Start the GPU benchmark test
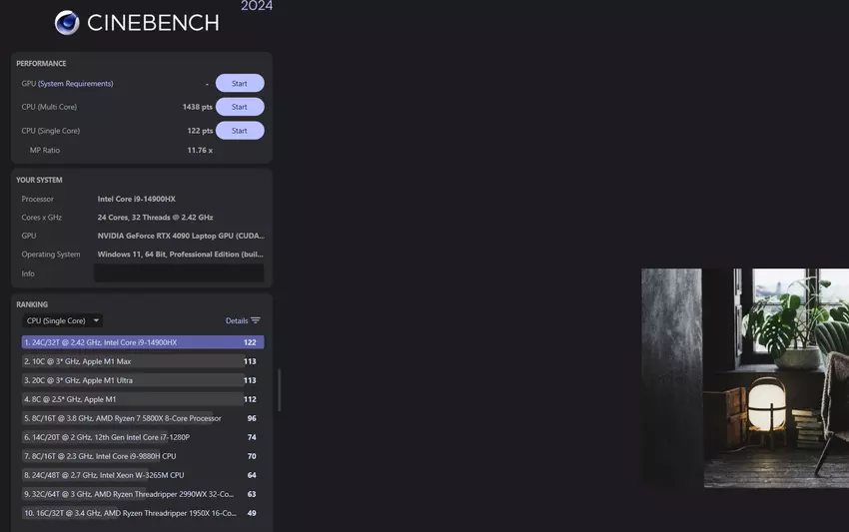The image size is (849, 532). click(x=240, y=83)
